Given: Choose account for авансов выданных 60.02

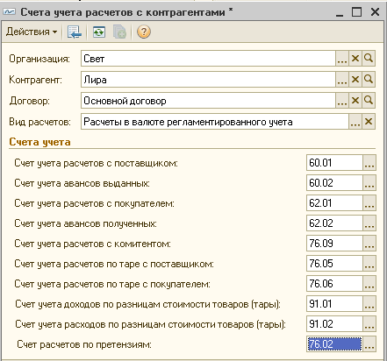Looking at the screenshot, I should coord(369,183).
